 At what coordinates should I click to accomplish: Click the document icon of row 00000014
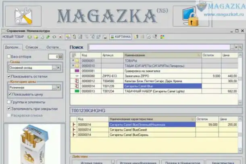[77, 86]
